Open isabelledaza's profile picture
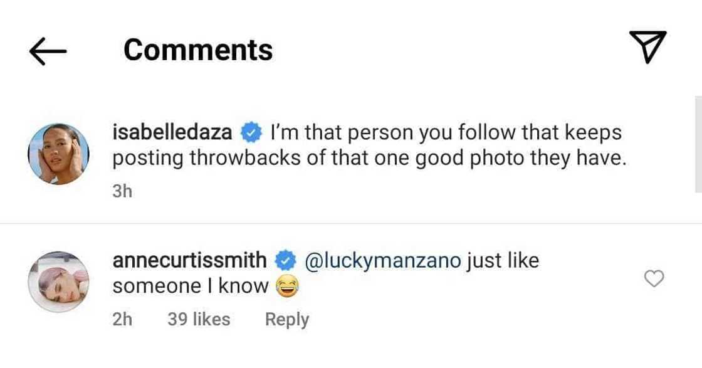 (59, 154)
